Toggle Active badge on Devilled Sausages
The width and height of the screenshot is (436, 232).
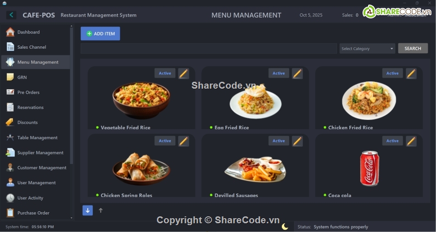279,141
